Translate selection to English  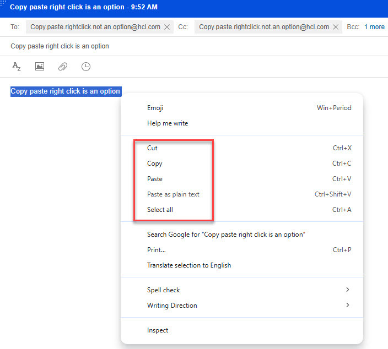coord(189,265)
